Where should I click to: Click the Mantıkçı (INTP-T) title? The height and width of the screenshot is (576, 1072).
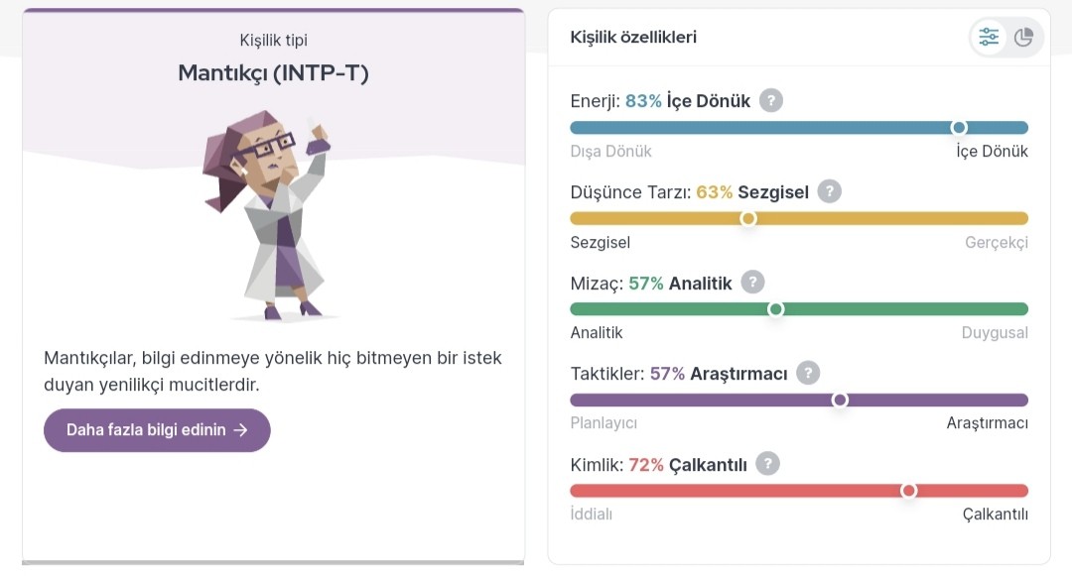(x=274, y=72)
